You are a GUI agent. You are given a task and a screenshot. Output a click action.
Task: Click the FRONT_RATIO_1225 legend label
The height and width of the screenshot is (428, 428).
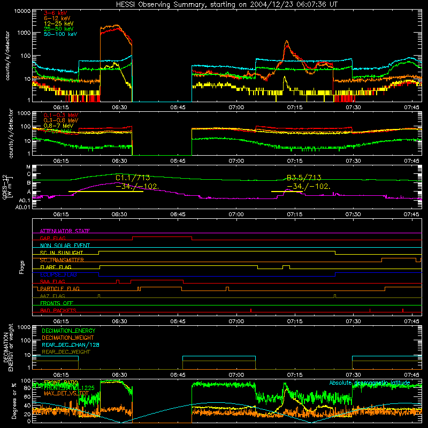point(69,388)
